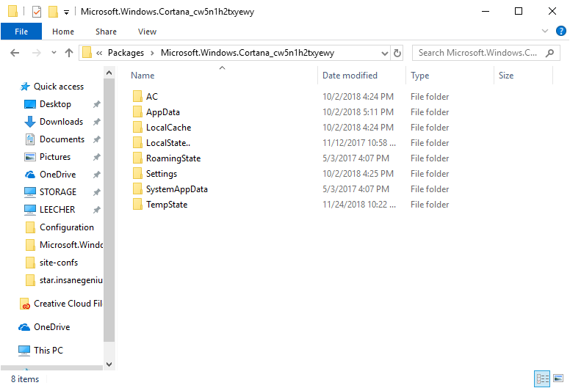Screen dimensions: 570x388
Task: Click the navigation pane scrollbar thumb
Action: point(109,211)
